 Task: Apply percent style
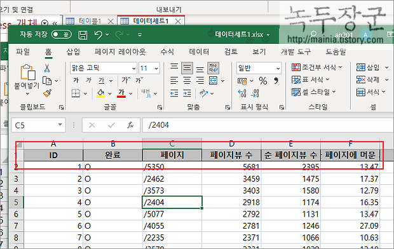pyautogui.click(x=263, y=81)
